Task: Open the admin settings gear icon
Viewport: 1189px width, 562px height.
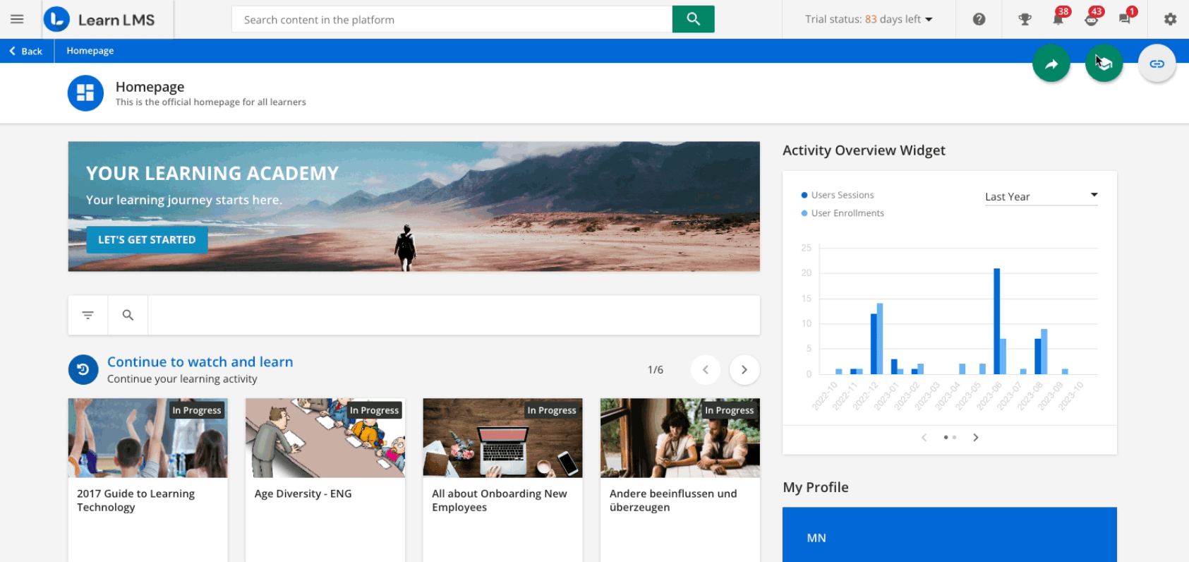Action: click(1170, 19)
